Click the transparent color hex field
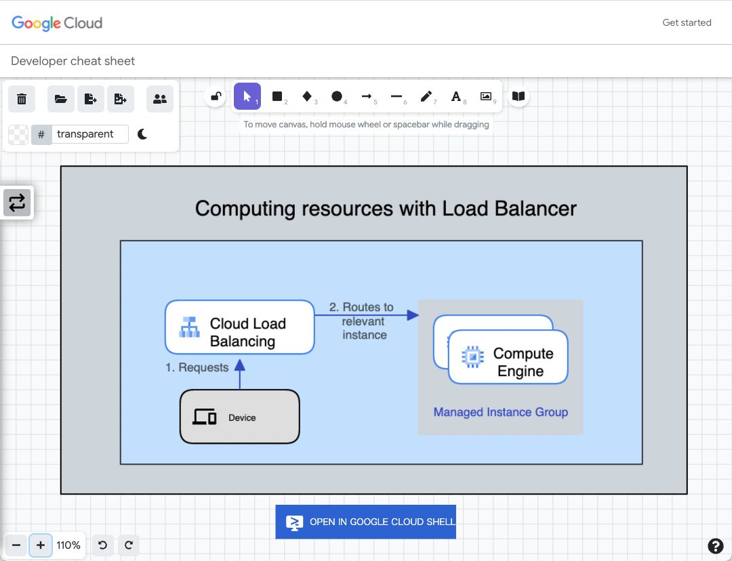 pos(89,134)
